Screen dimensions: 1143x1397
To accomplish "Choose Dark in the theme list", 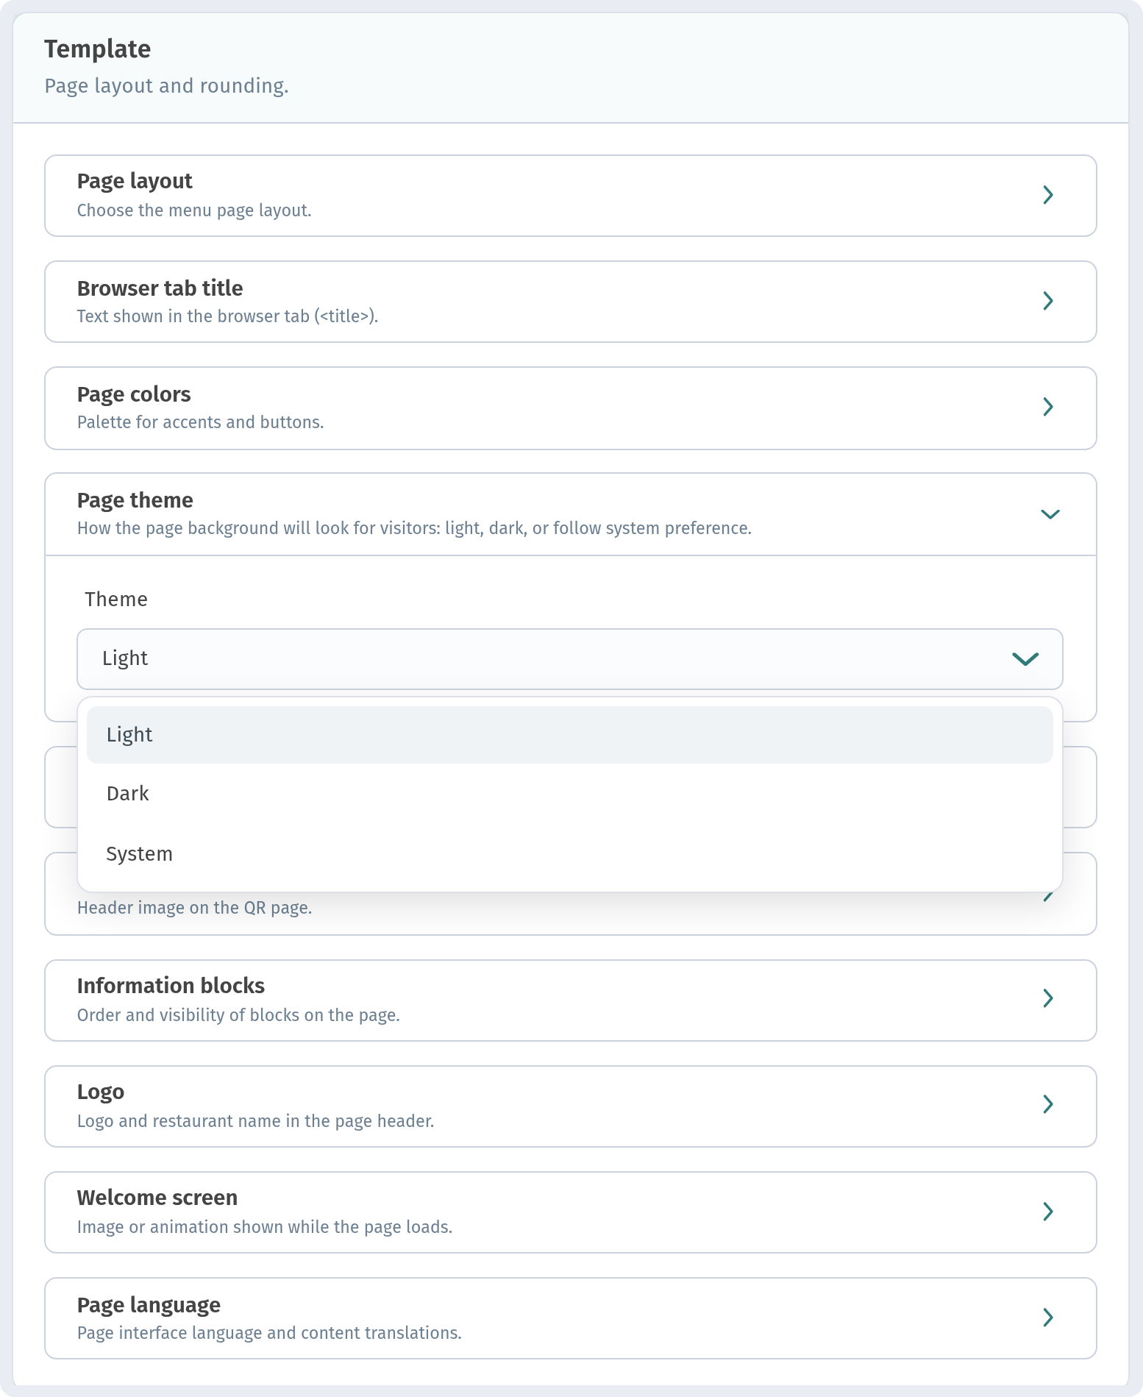I will click(x=570, y=794).
